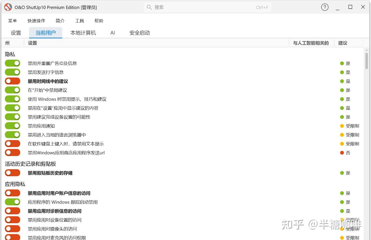This screenshot has width=371, height=240.
Task: Click the 应用隐私 section heading
Action: (15, 184)
